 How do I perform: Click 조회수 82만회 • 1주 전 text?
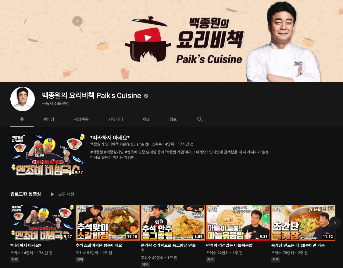[224, 253]
